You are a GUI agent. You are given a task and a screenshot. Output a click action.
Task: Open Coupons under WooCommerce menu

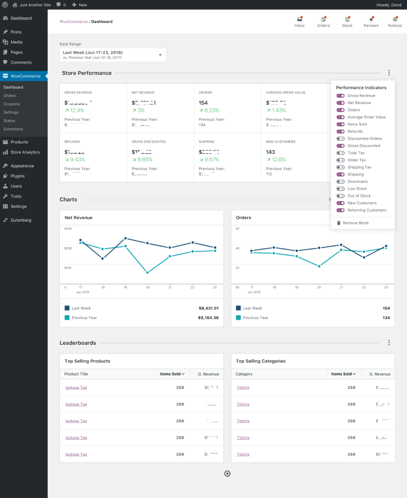pyautogui.click(x=12, y=104)
